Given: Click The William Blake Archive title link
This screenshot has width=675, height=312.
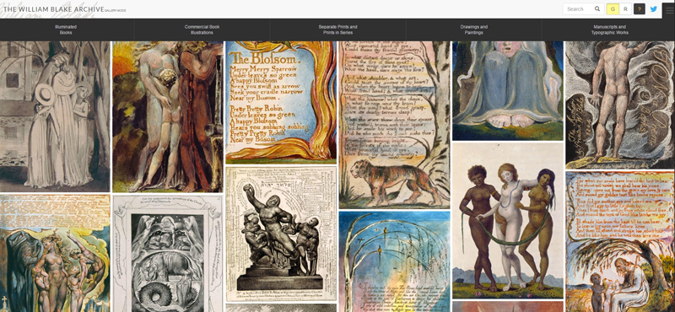Looking at the screenshot, I should tap(53, 9).
